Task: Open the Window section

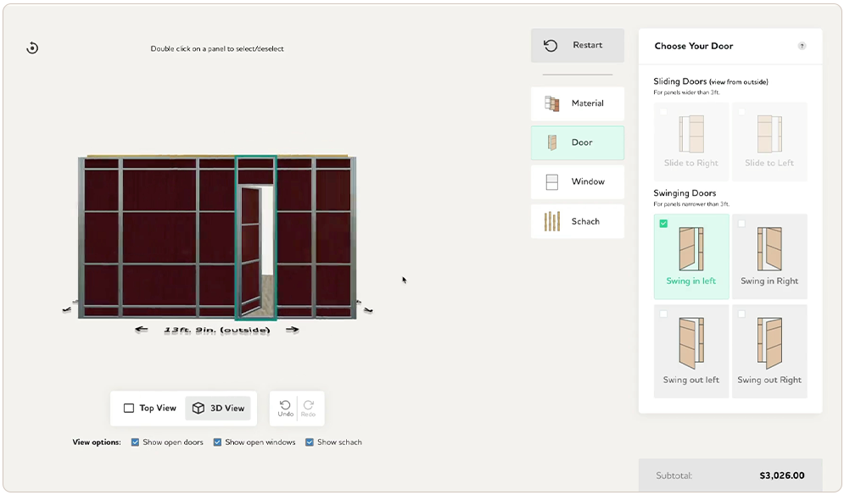Action: click(577, 182)
